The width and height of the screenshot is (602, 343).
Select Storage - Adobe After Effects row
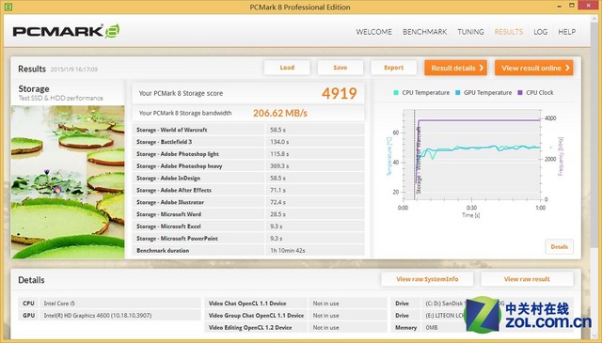(248, 191)
